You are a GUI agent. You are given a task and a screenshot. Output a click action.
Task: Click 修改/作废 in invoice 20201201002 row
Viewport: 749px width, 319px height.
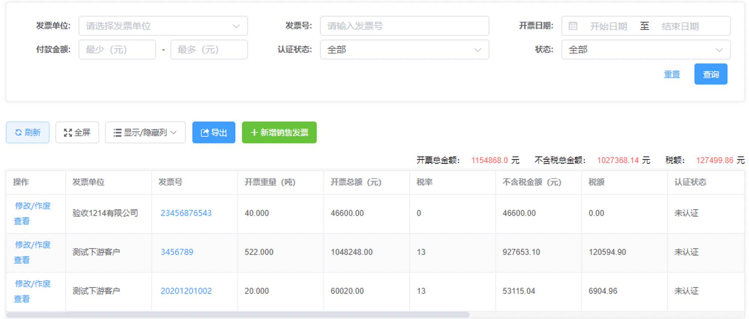pyautogui.click(x=32, y=284)
